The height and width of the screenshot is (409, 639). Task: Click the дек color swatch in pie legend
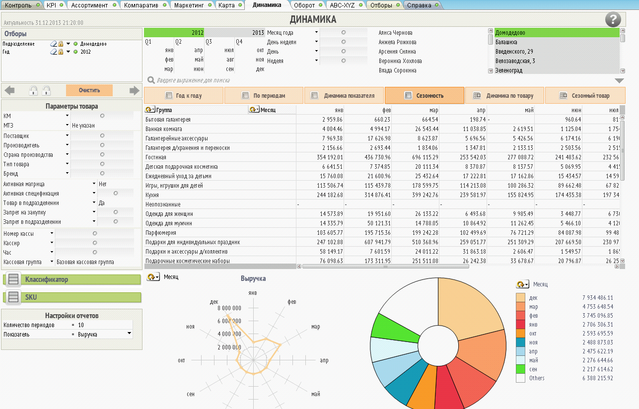520,298
